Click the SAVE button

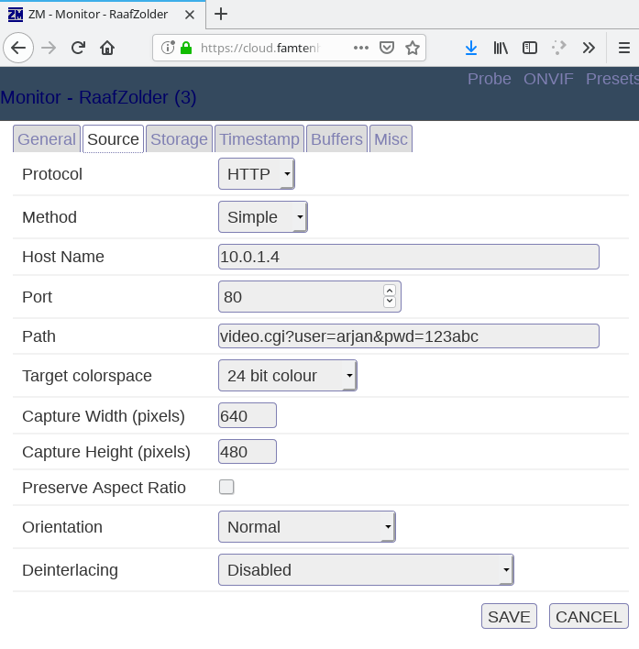click(509, 617)
